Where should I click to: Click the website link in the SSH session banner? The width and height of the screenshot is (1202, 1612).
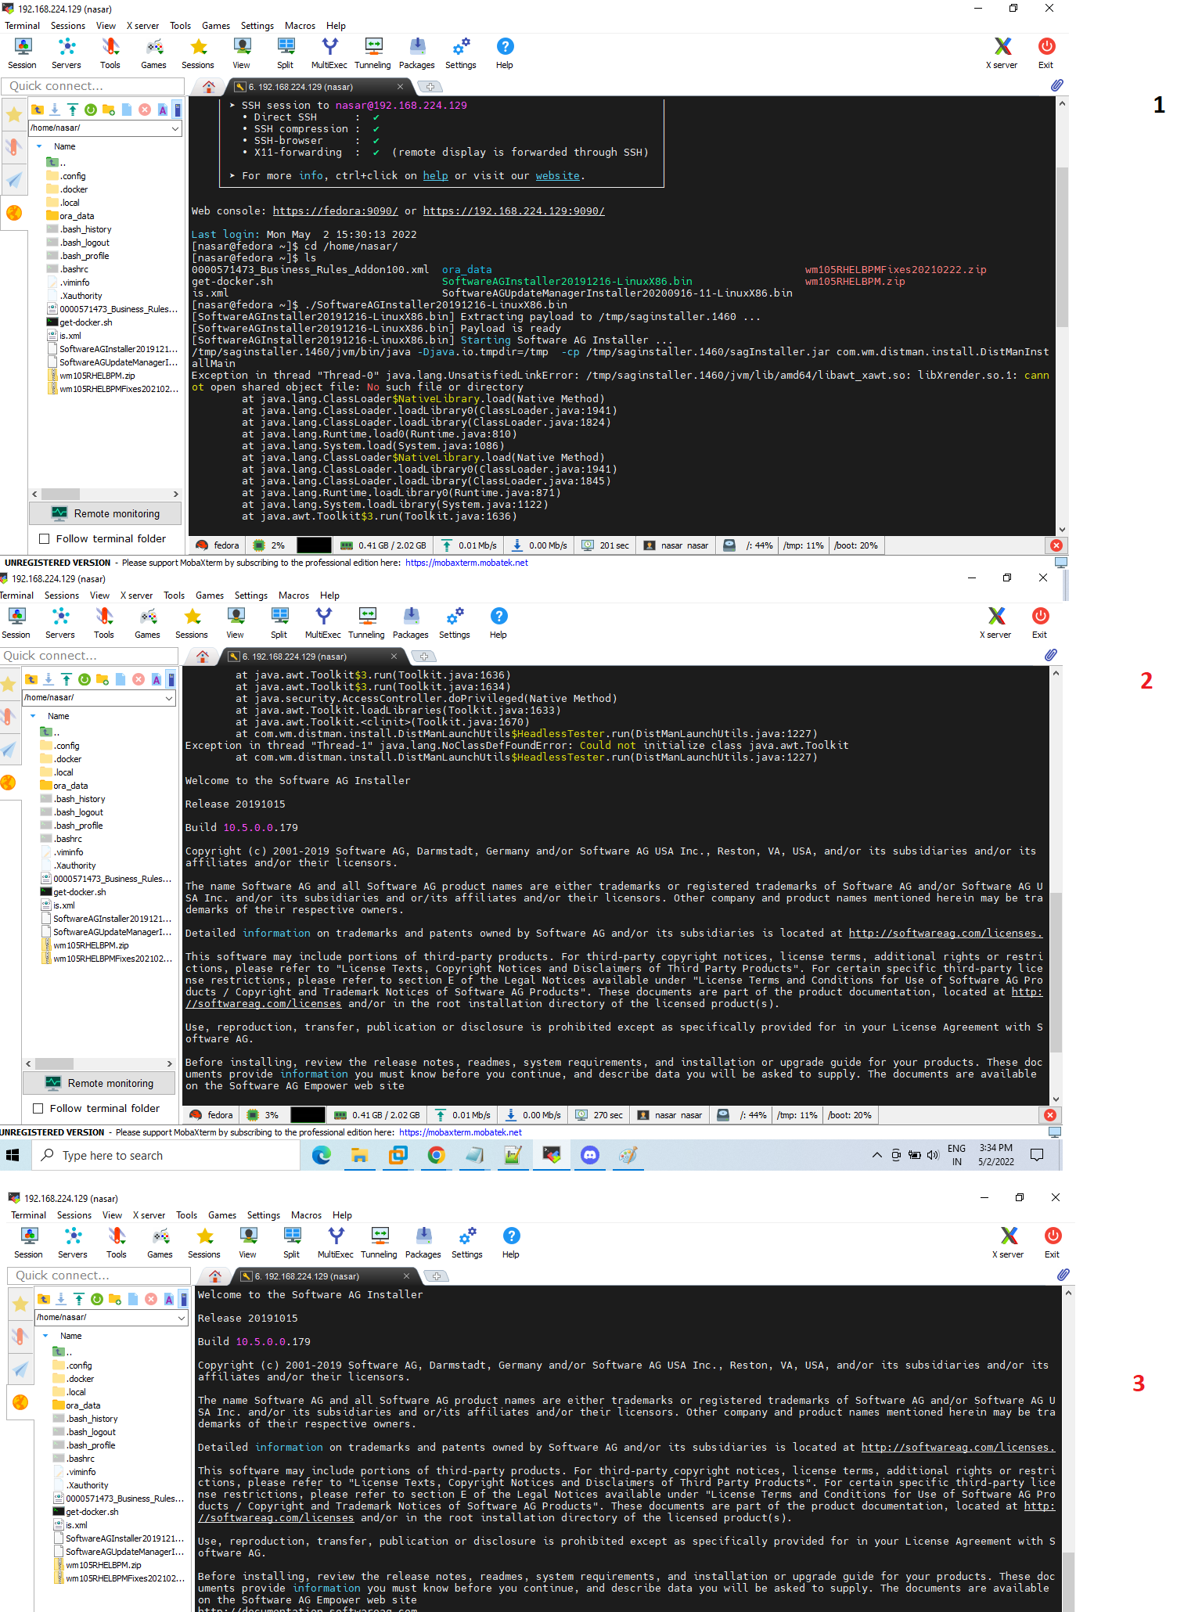(558, 176)
